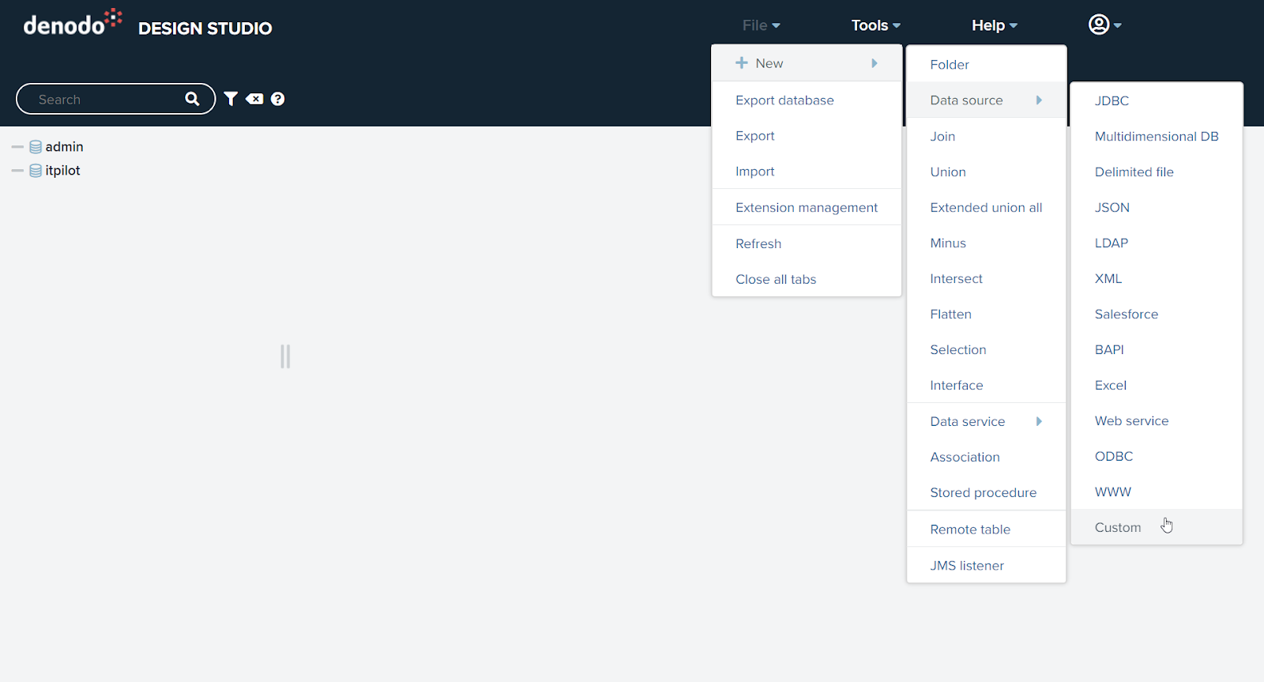
Task: Open the filter funnel icon
Action: 231,99
